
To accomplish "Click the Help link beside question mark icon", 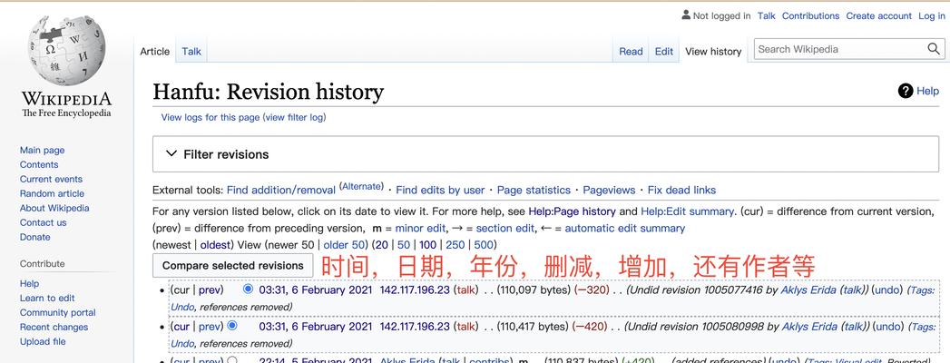I will click(927, 91).
